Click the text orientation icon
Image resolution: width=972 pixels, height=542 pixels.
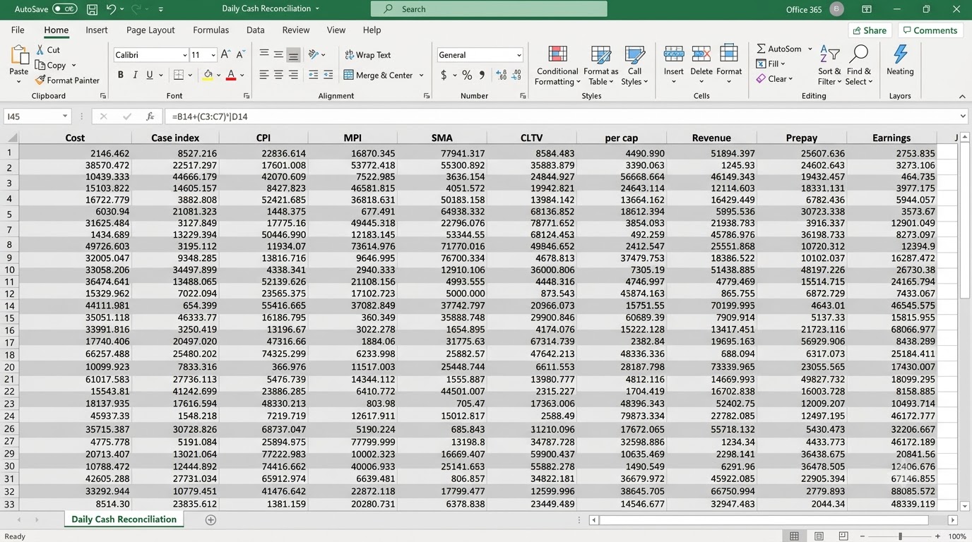314,54
